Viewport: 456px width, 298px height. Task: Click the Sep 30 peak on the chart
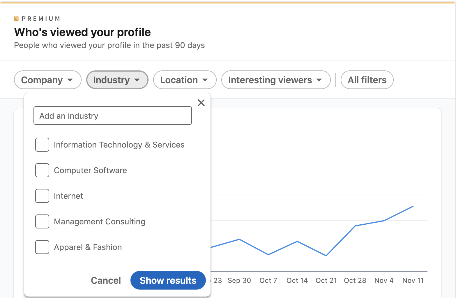point(239,239)
